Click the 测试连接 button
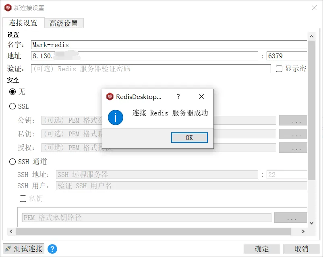This screenshot has height=257, width=323. pyautogui.click(x=23, y=249)
